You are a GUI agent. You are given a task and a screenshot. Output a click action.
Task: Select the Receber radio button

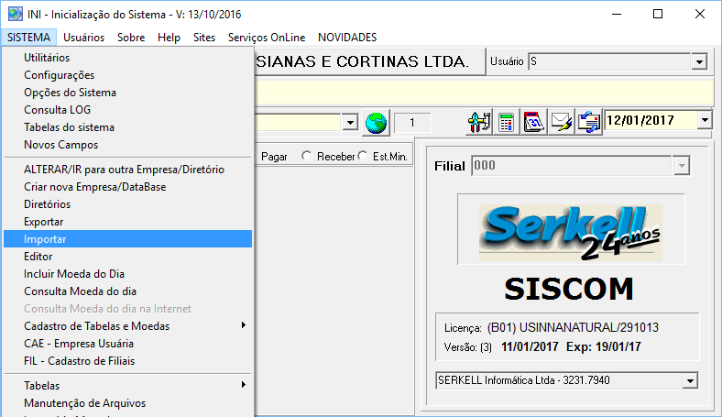(306, 156)
